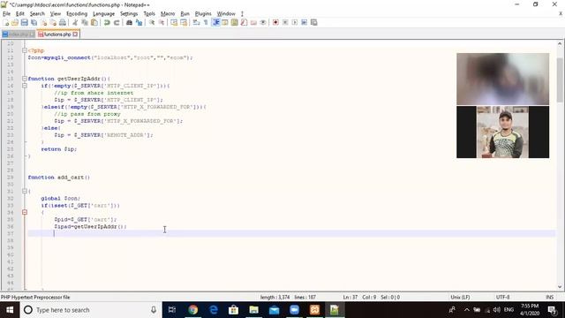
Task: Open the Macro menu
Action: [168, 14]
